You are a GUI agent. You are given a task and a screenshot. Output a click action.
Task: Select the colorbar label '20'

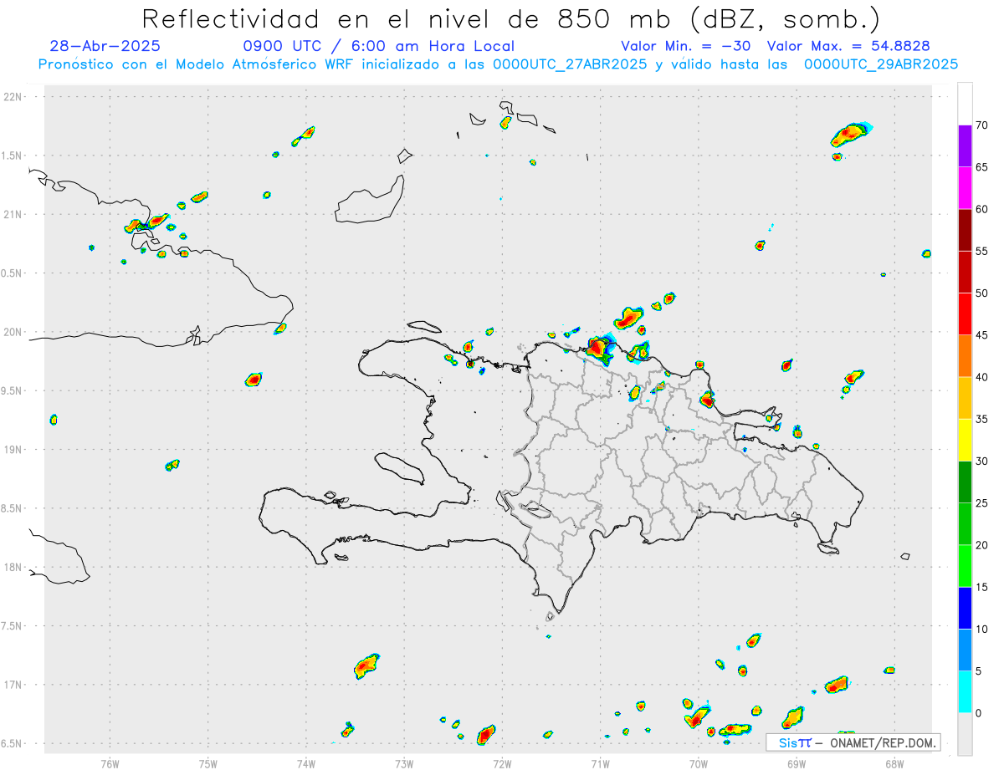click(x=981, y=545)
